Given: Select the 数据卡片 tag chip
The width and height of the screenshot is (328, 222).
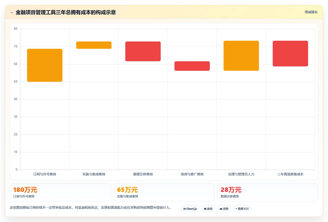Looking at the screenshot, I should pos(242,209).
